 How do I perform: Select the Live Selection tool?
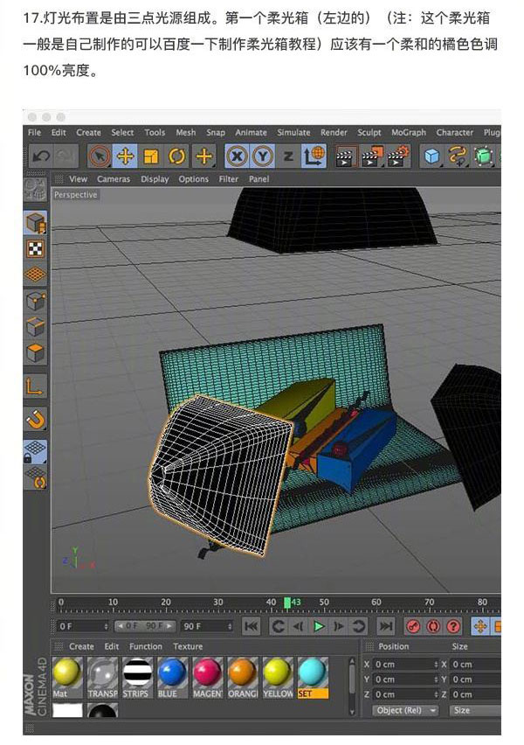point(100,156)
